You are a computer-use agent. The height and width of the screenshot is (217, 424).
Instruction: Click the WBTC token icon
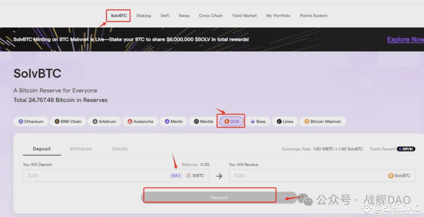(188, 176)
